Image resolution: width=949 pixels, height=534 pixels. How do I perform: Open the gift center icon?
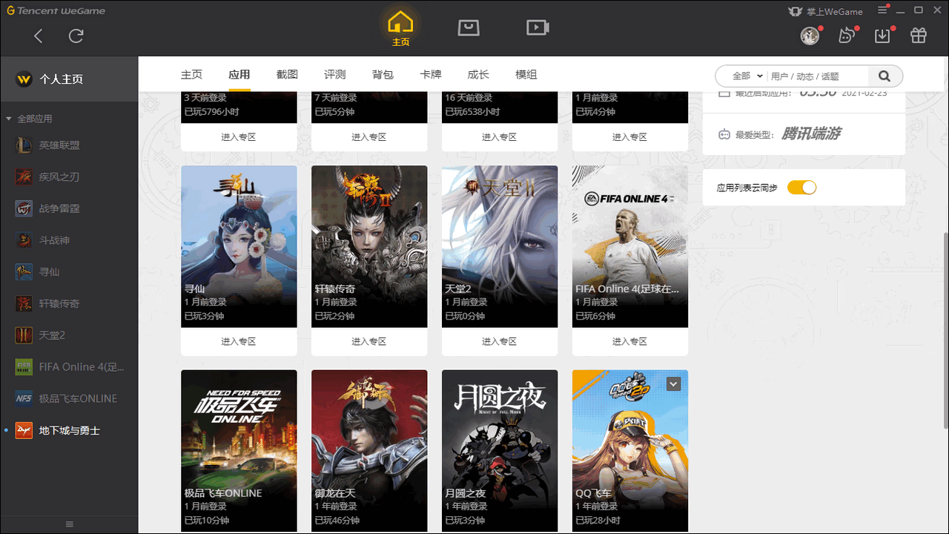(918, 36)
